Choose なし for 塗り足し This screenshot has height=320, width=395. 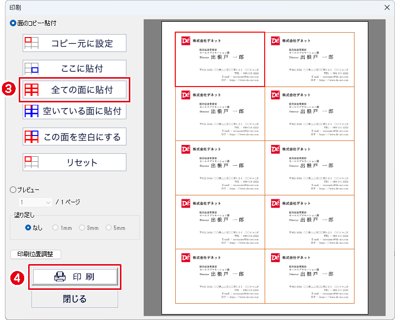click(28, 228)
